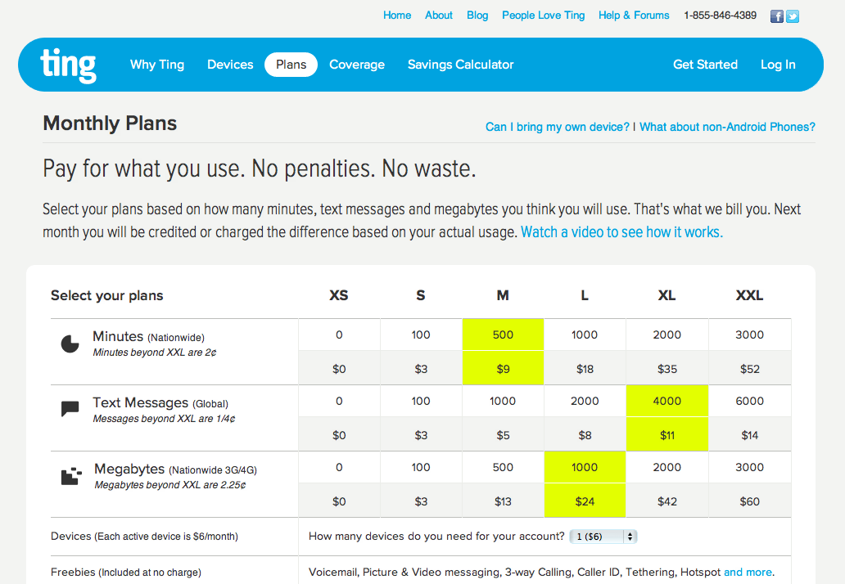
Task: Choose the 6000 text messages XXL cell
Action: click(x=750, y=401)
